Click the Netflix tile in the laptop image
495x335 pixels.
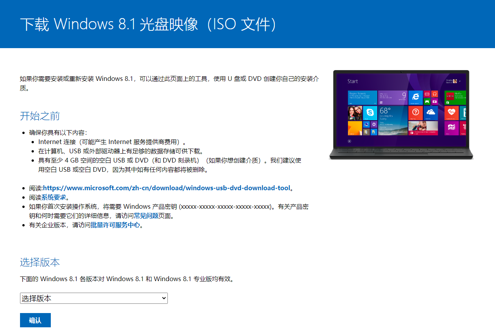[455, 98]
